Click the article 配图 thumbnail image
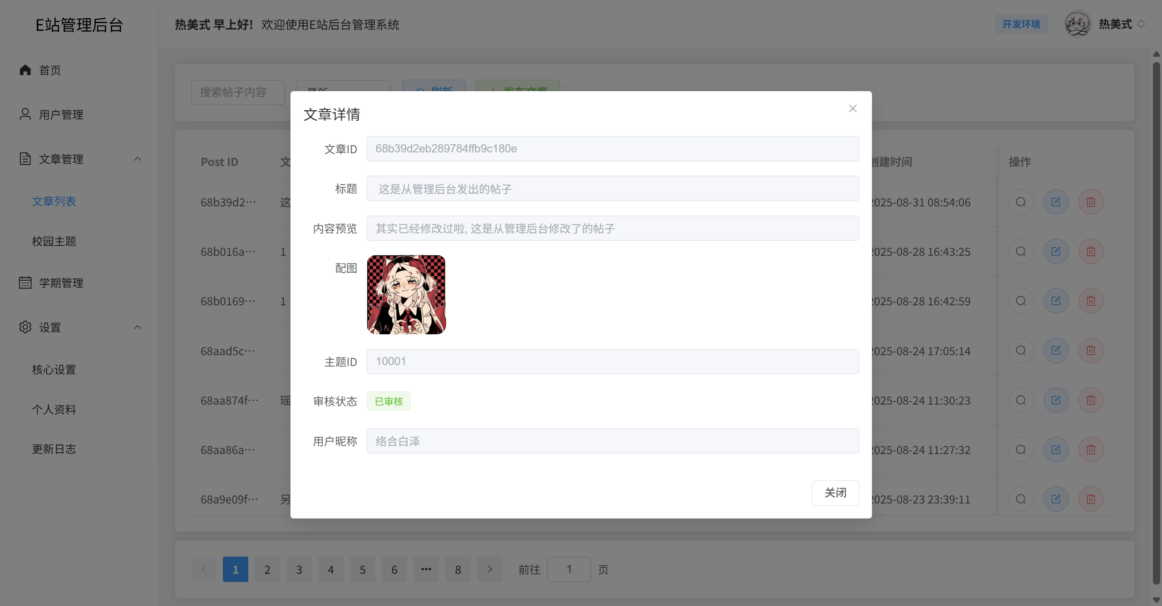The width and height of the screenshot is (1162, 606). (x=406, y=295)
